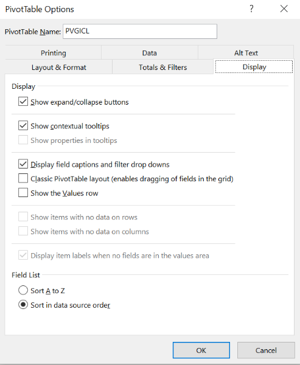Click the PivotTable Name label
The image size is (300, 365).
pos(33,32)
